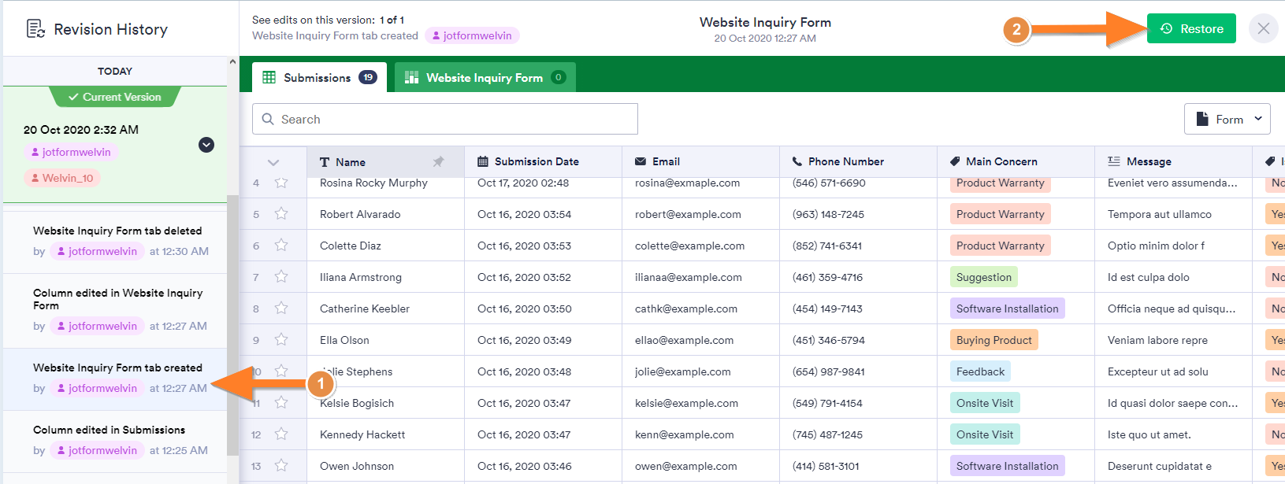
Task: Star the Robert Alvarado row
Action: tap(281, 214)
